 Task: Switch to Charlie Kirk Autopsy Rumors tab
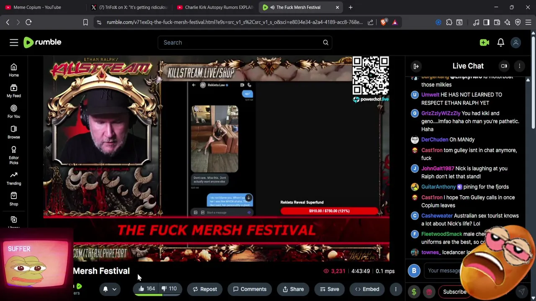click(215, 7)
